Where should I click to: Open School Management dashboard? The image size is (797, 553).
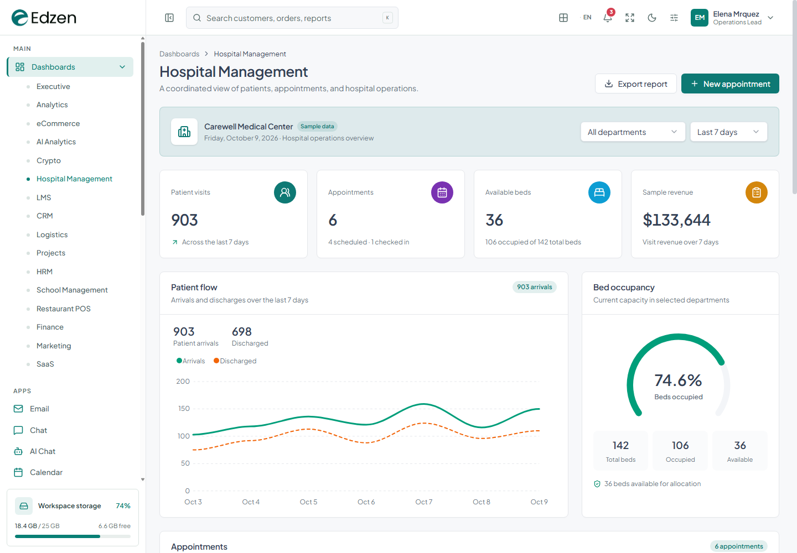tap(72, 290)
